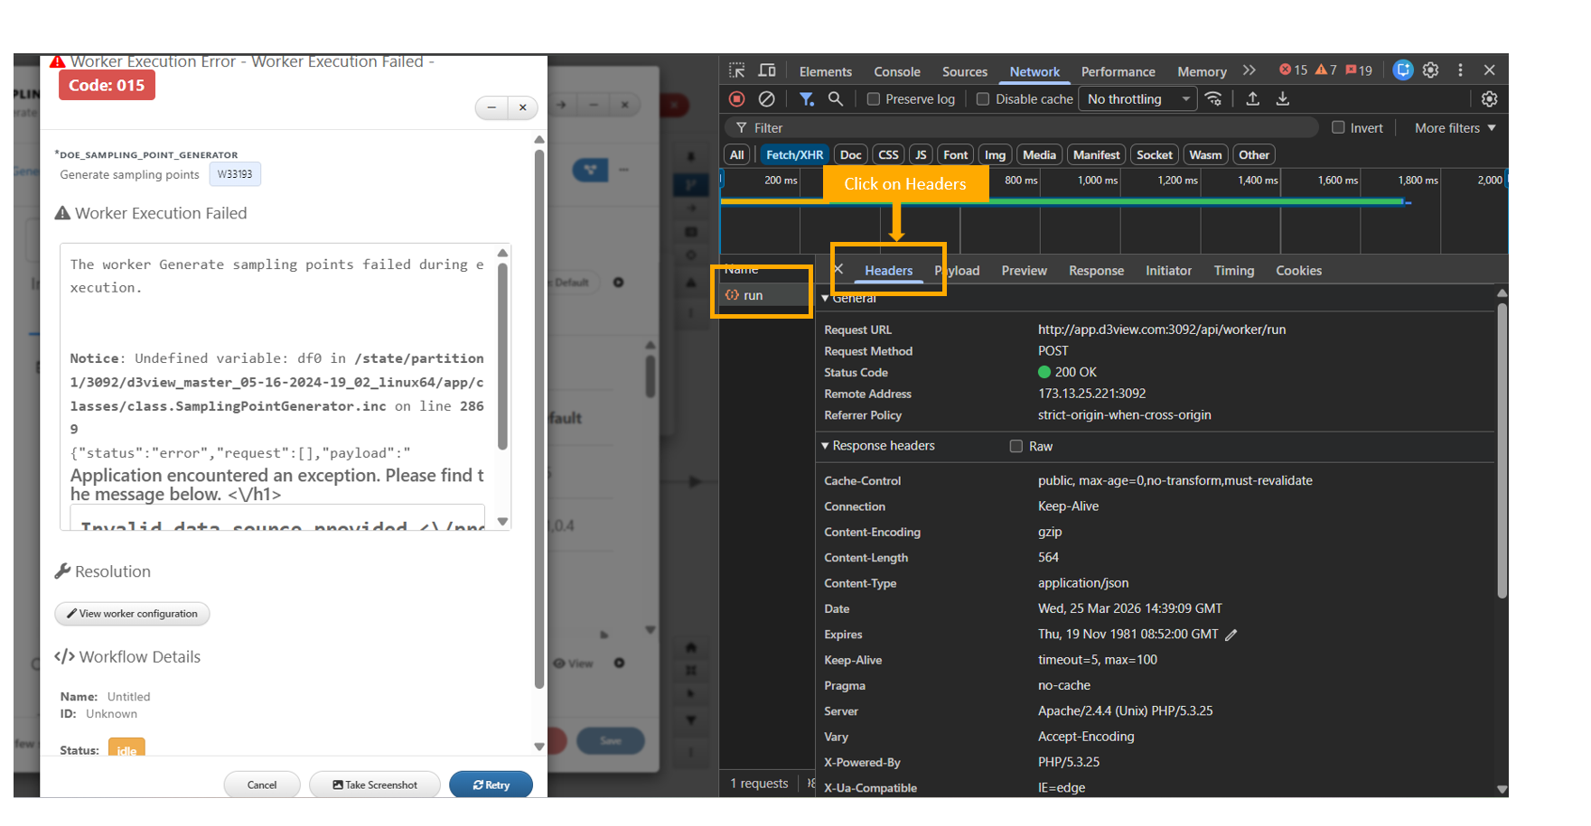Switch to the Response tab

click(1096, 271)
